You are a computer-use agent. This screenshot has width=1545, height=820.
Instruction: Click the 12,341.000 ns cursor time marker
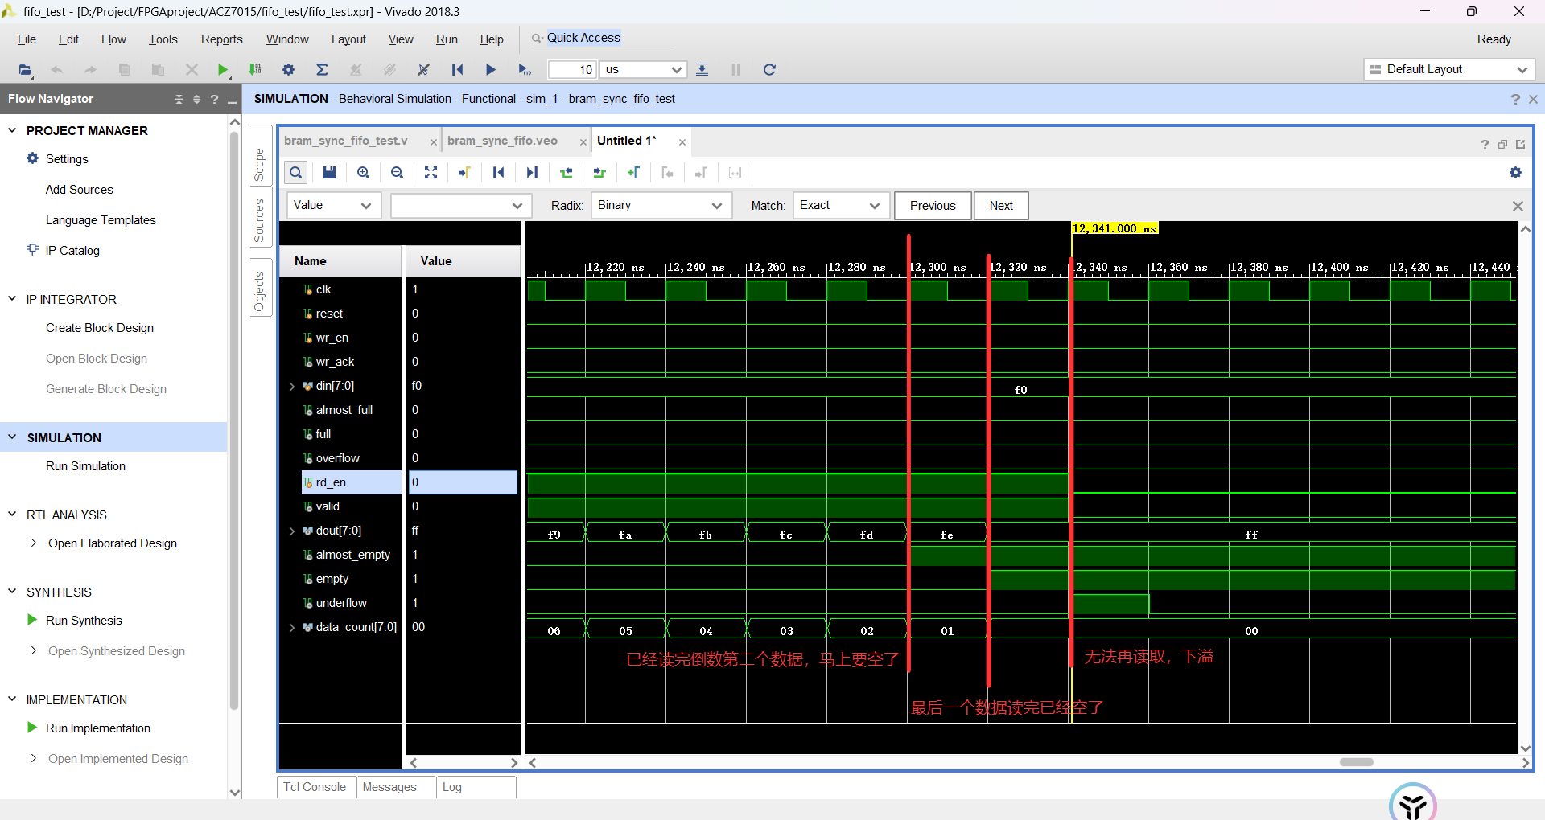click(x=1114, y=228)
